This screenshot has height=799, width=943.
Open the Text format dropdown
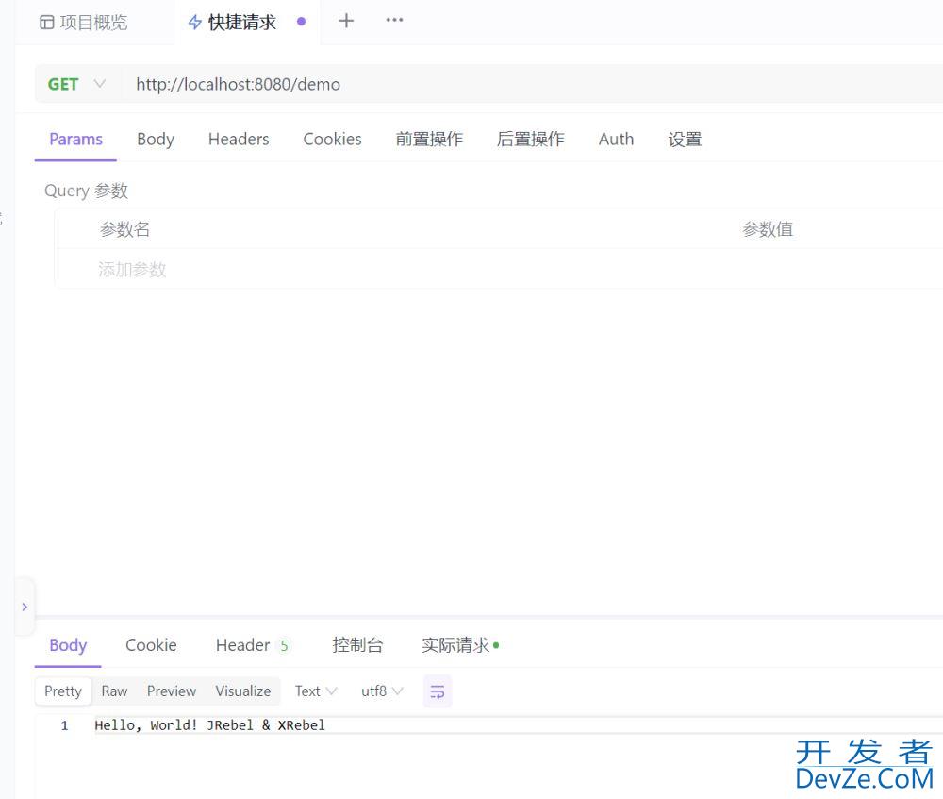click(x=316, y=691)
